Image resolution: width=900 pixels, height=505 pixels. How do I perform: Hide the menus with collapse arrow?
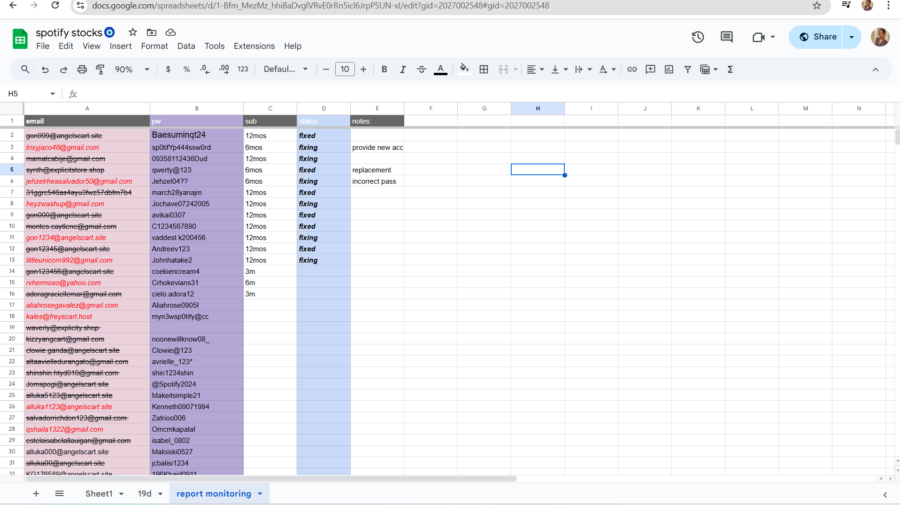pyautogui.click(x=876, y=70)
